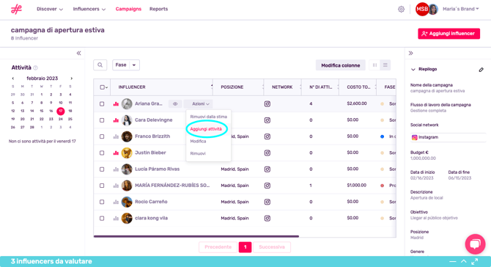Viewport: 491px width, 267px height.
Task: Switch to column board view icon
Action: click(x=374, y=65)
